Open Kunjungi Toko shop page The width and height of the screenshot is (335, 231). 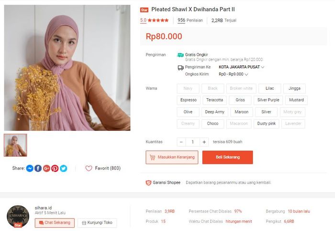pos(97,223)
